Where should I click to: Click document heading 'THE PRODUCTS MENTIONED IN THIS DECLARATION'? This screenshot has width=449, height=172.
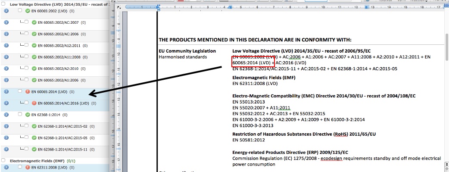pos(255,40)
